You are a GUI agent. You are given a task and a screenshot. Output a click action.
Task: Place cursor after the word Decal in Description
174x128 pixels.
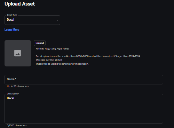[14, 98]
